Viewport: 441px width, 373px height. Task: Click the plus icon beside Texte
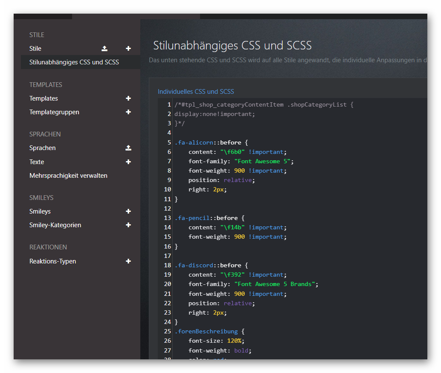(128, 162)
